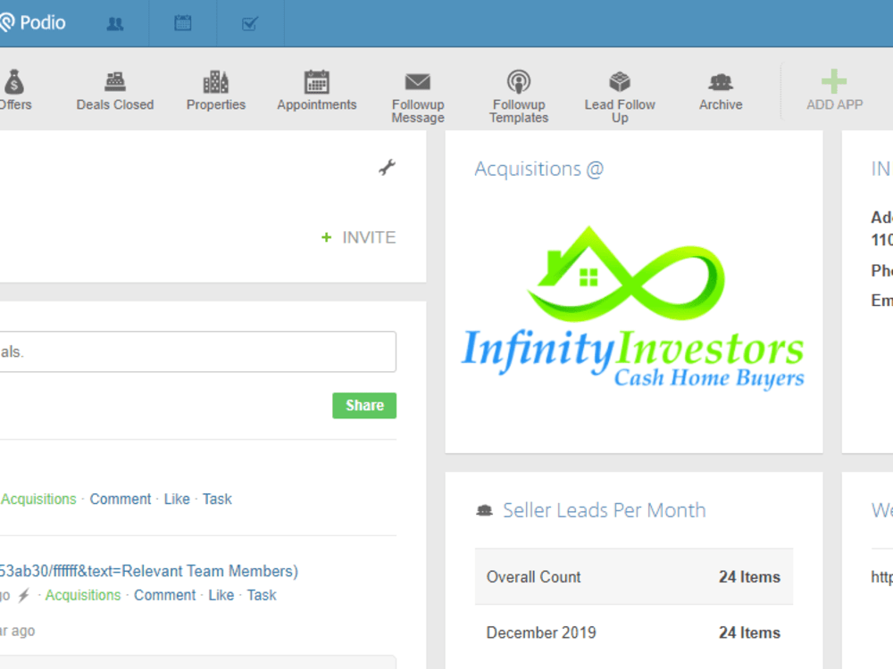Image resolution: width=893 pixels, height=669 pixels.
Task: Click the green Share button
Action: point(364,406)
